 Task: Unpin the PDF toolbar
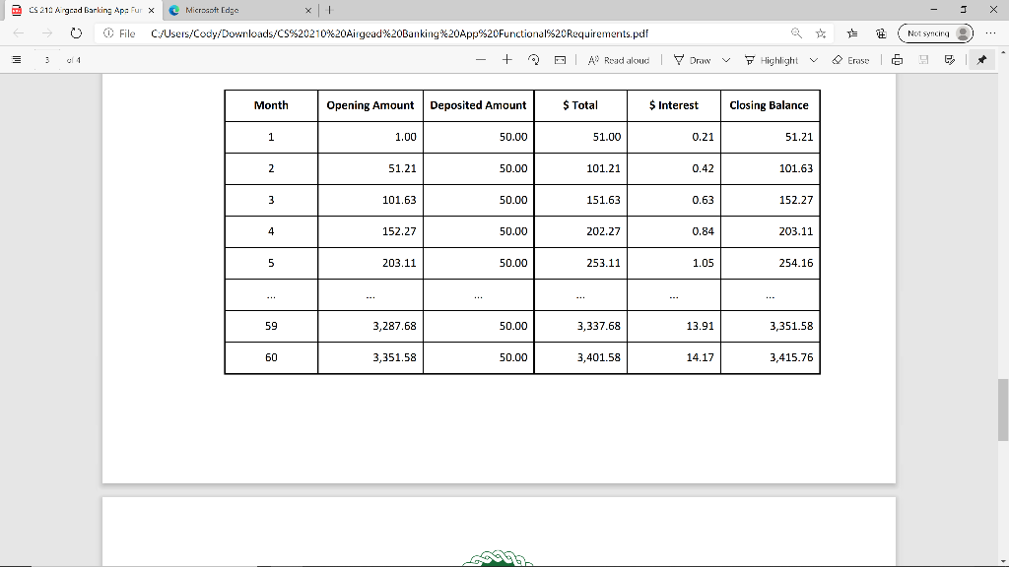[980, 59]
